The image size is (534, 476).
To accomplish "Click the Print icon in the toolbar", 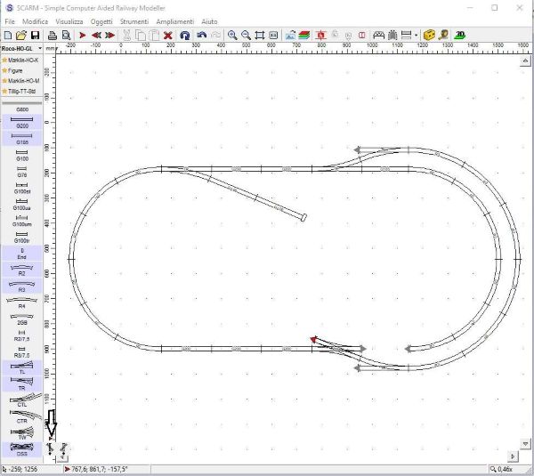I will (53, 35).
